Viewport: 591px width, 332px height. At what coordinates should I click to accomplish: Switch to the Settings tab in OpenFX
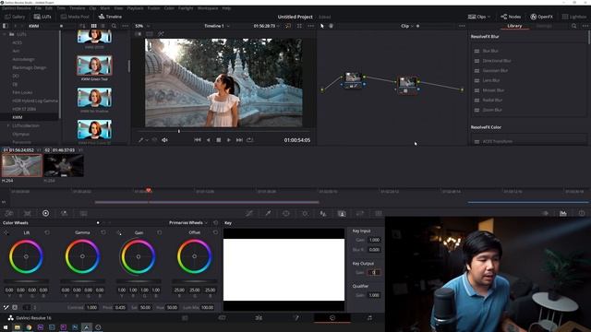544,26
